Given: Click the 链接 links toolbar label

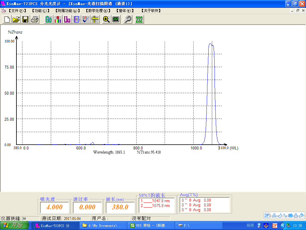Looking at the screenshot, I should (x=250, y=225).
